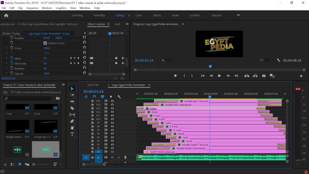Open Editing workspace menu icon
The width and height of the screenshot is (309, 174).
(x=129, y=15)
